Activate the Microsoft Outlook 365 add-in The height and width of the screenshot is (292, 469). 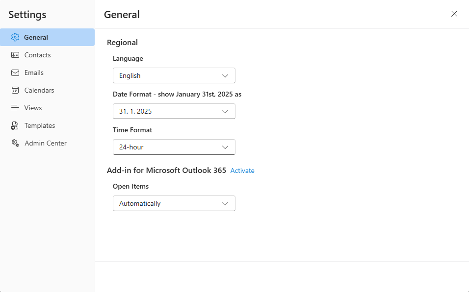point(242,170)
